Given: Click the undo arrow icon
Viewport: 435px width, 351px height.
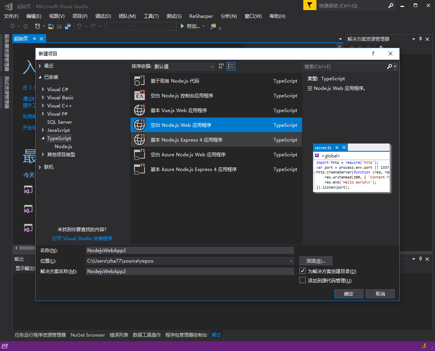Looking at the screenshot, I should coord(80,26).
